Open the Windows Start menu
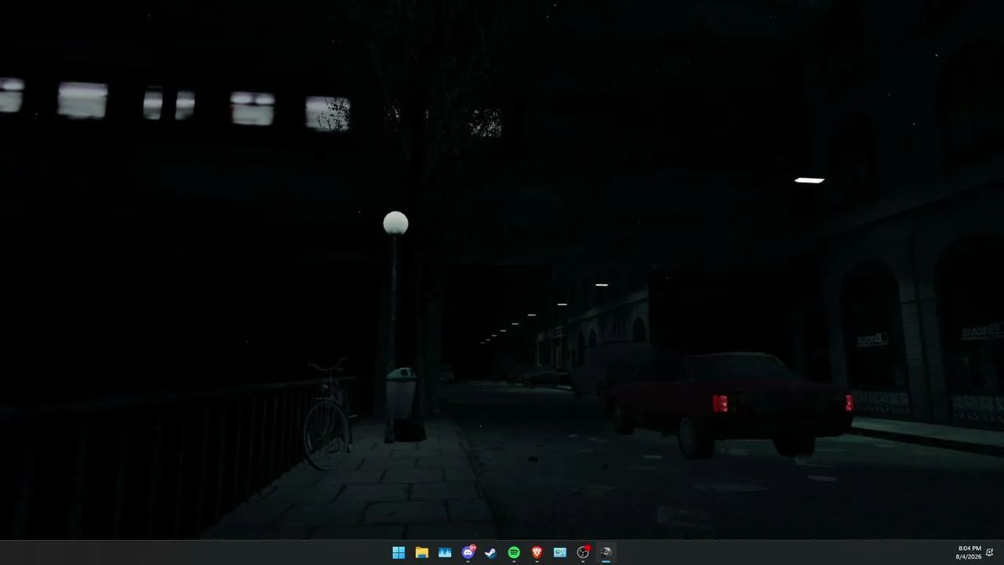This screenshot has height=565, width=1004. (398, 552)
